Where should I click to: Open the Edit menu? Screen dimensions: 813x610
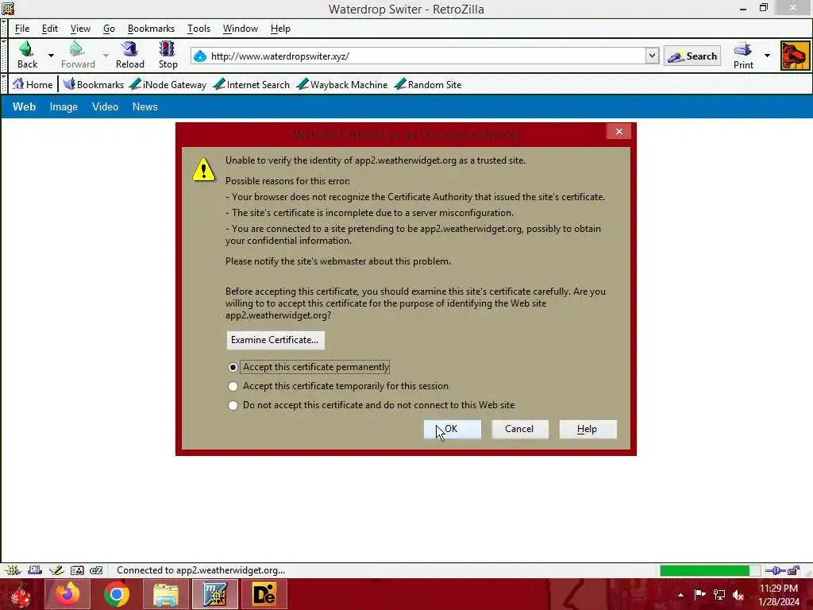[x=50, y=29]
